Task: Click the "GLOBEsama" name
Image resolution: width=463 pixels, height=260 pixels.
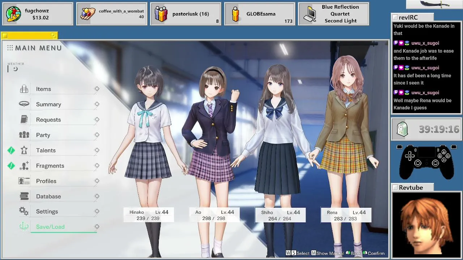Action: (261, 14)
